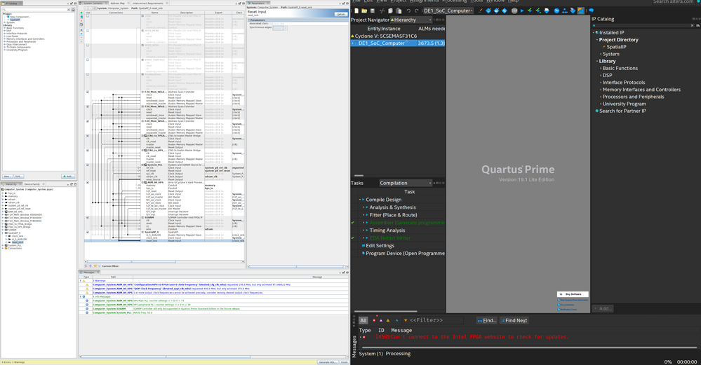Toggle the Use checkbox for System_PLL
Screen dimensions: 701x365
(x=88, y=165)
